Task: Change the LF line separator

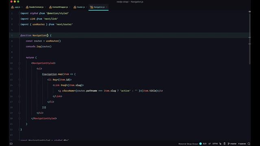Action: 210,144
